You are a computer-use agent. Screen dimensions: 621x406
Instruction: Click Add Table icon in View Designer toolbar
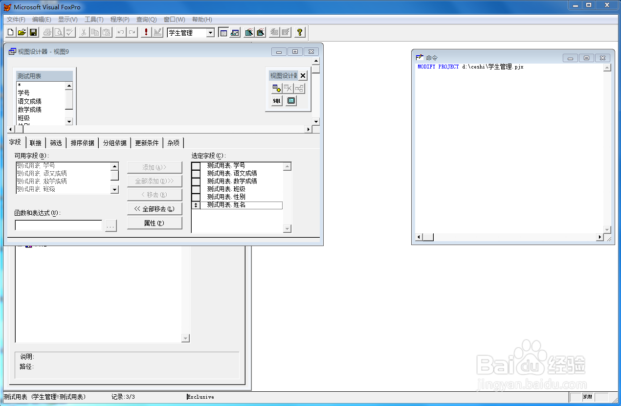pos(277,89)
